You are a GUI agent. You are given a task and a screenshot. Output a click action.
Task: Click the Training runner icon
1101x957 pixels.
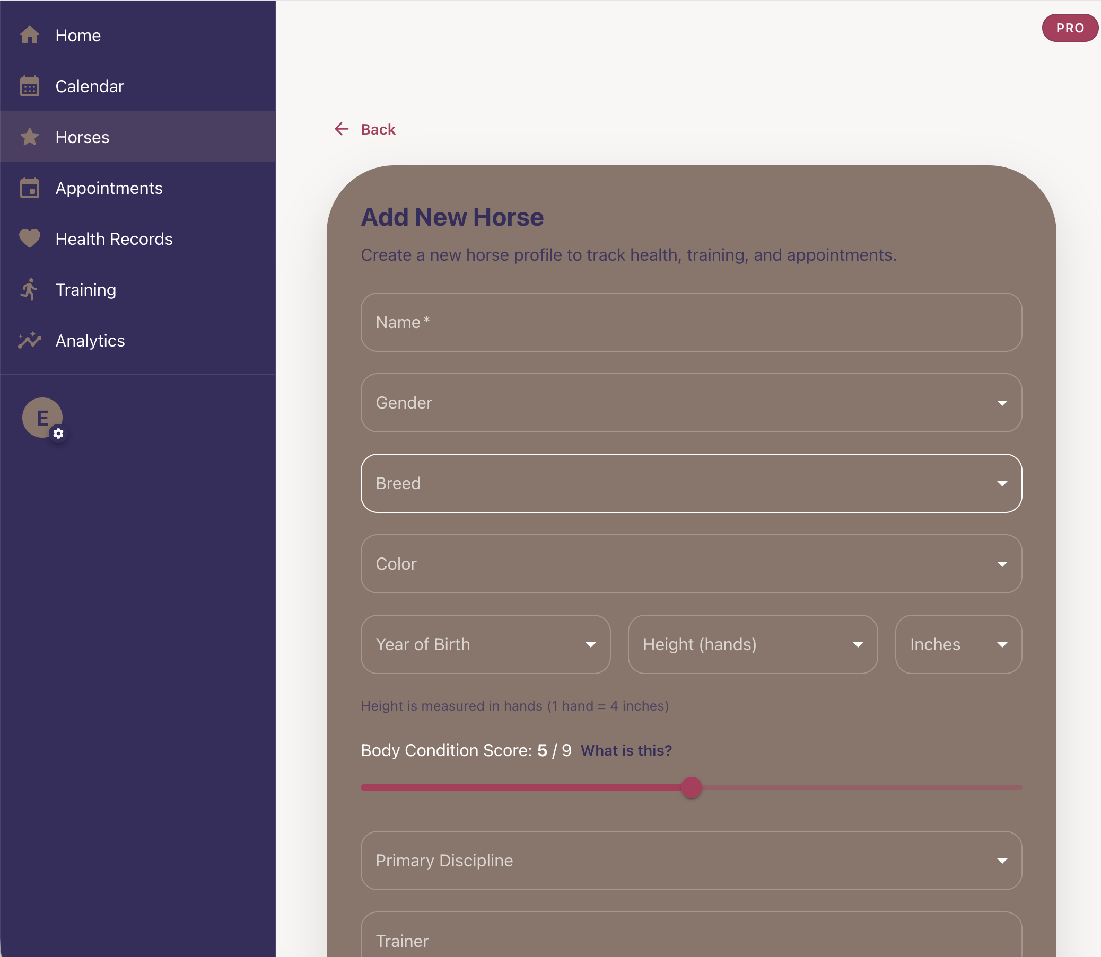coord(29,289)
